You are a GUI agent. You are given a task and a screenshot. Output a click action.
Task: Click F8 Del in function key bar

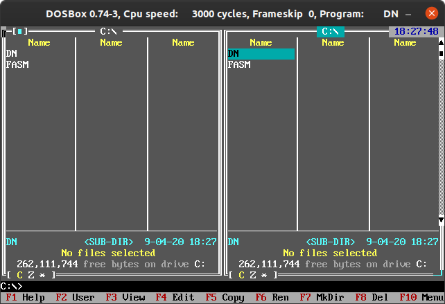[x=372, y=297]
